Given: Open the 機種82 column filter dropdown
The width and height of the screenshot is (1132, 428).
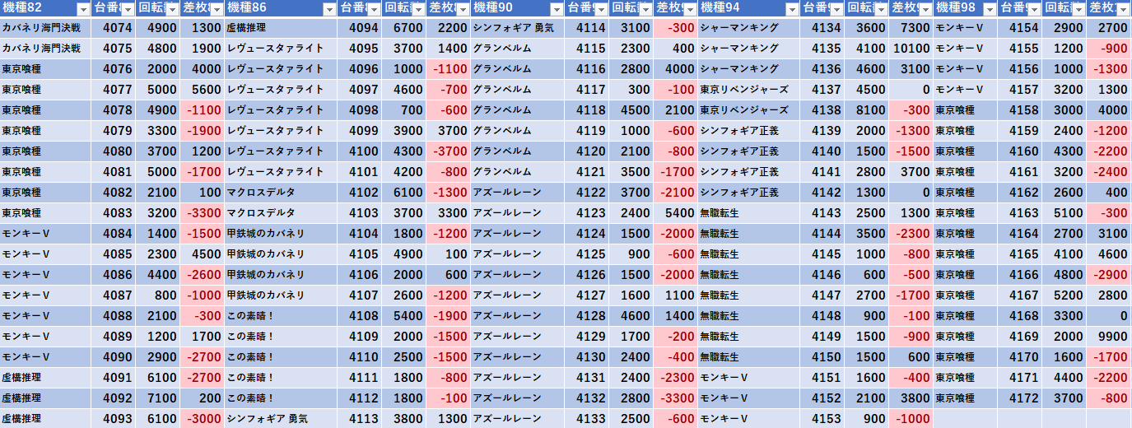Looking at the screenshot, I should tap(82, 9).
